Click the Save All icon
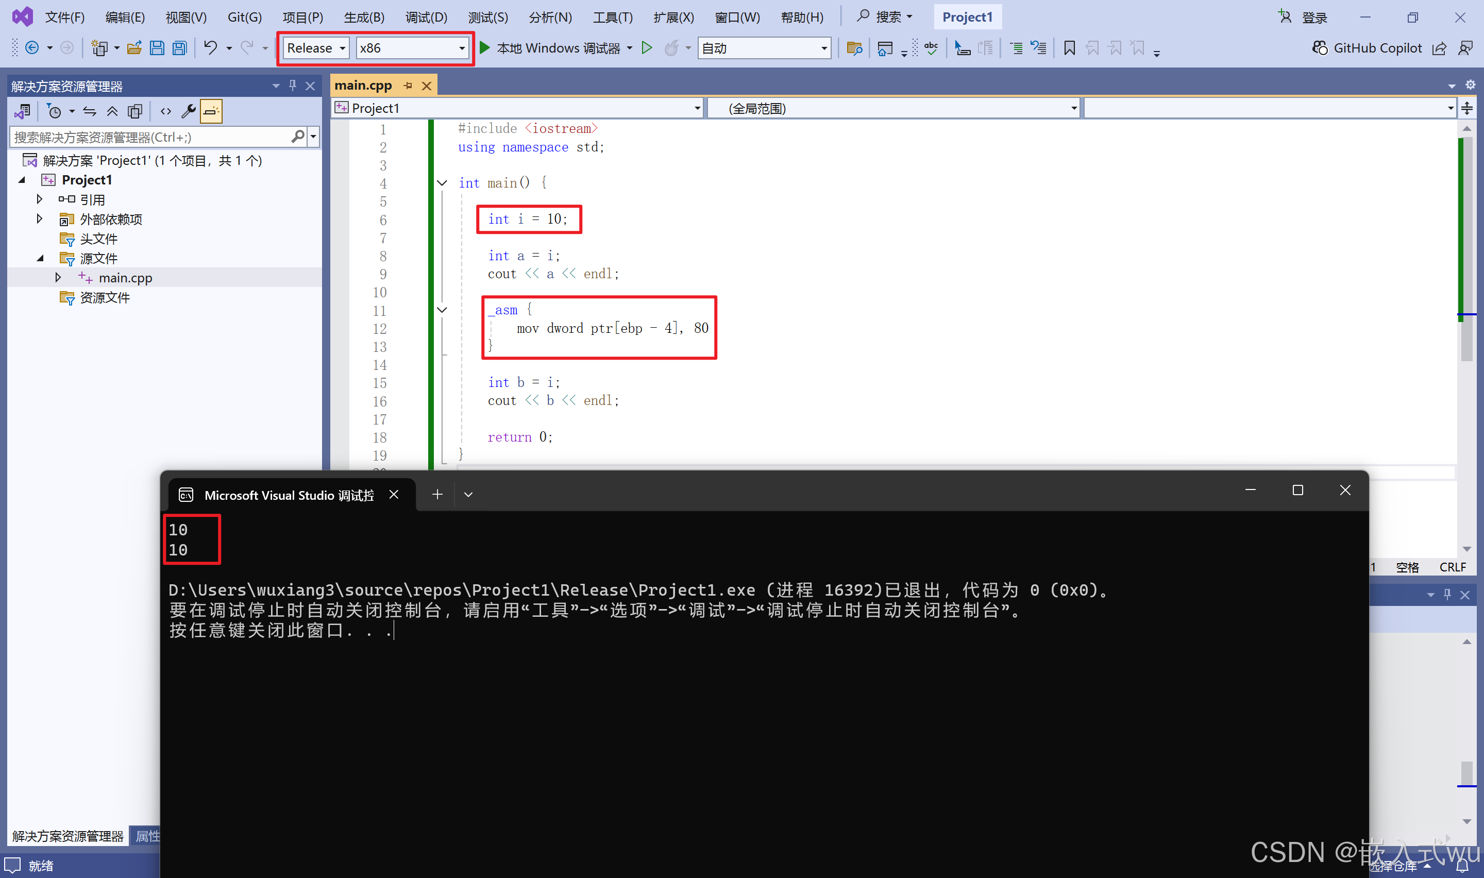Viewport: 1484px width, 878px height. 180,48
